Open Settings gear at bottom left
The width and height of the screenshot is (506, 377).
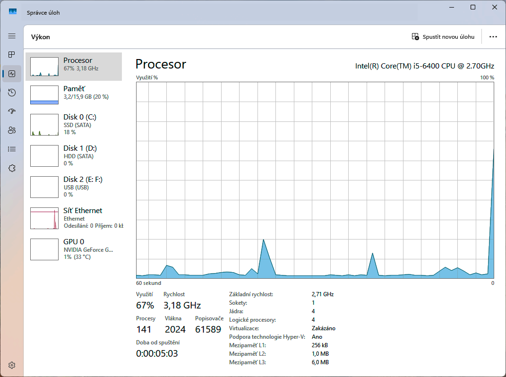[12, 365]
